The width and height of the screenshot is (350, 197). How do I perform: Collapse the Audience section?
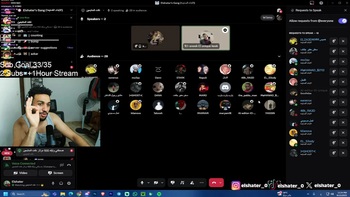[279, 56]
